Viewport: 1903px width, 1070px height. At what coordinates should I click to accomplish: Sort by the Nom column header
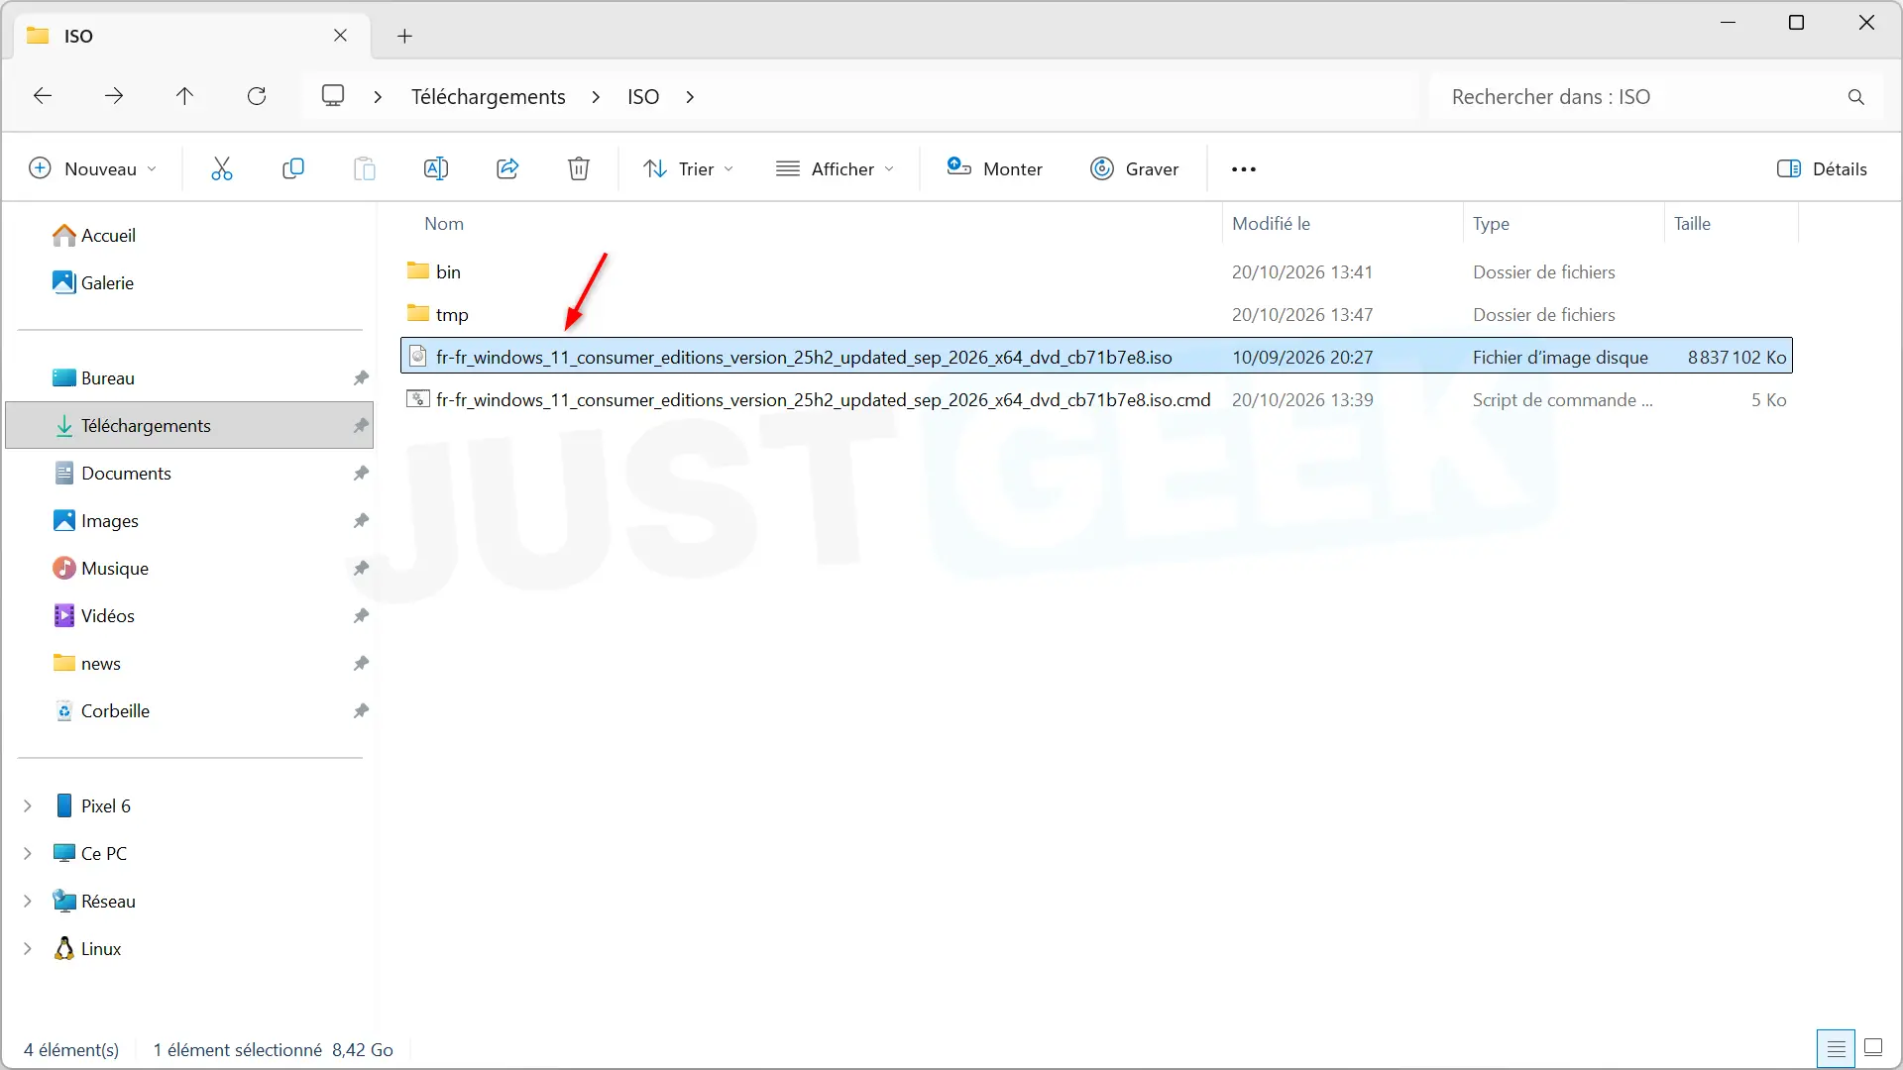[444, 224]
